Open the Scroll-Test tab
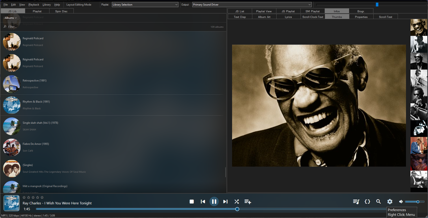The width and height of the screenshot is (428, 218). (x=386, y=17)
